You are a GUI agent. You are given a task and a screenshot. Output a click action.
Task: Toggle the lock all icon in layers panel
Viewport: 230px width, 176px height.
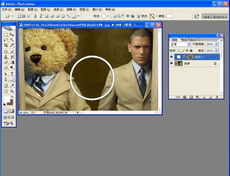(191, 51)
